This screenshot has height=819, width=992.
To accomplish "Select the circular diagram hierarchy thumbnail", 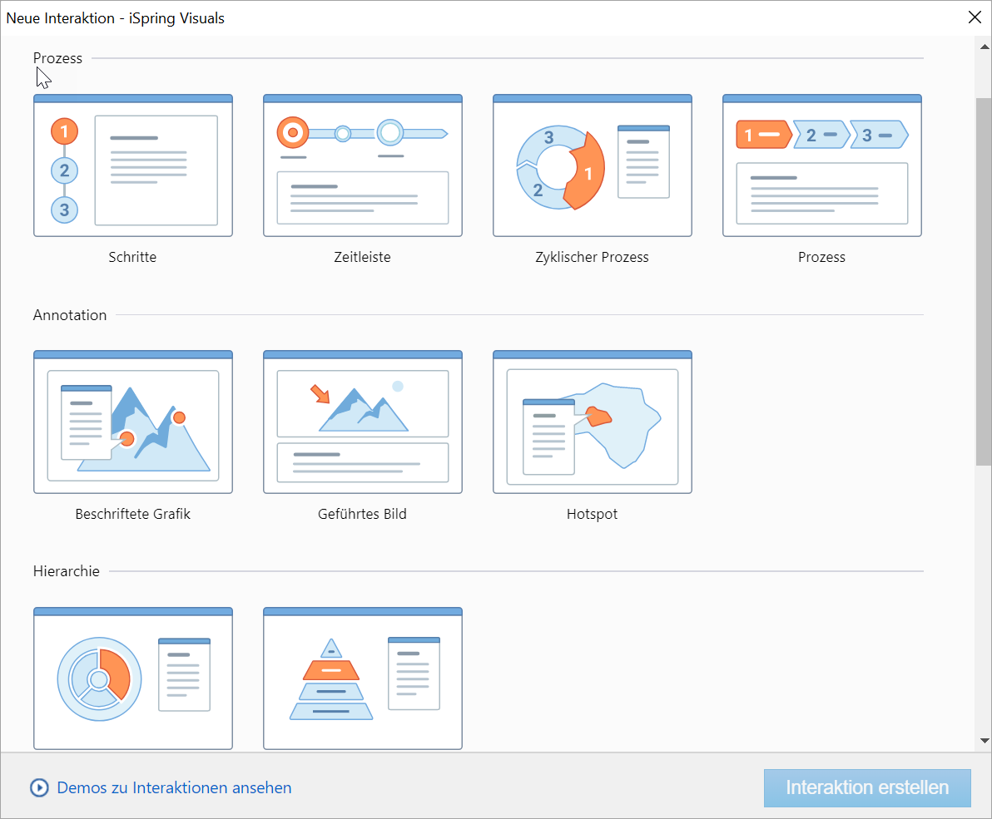I will coord(133,678).
